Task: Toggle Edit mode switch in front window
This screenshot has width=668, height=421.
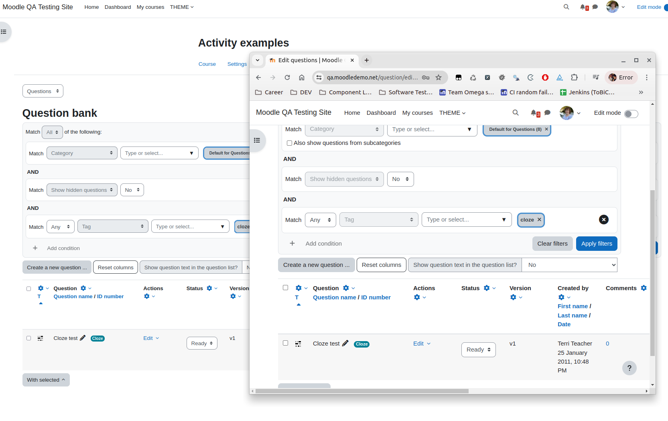Action: click(631, 114)
